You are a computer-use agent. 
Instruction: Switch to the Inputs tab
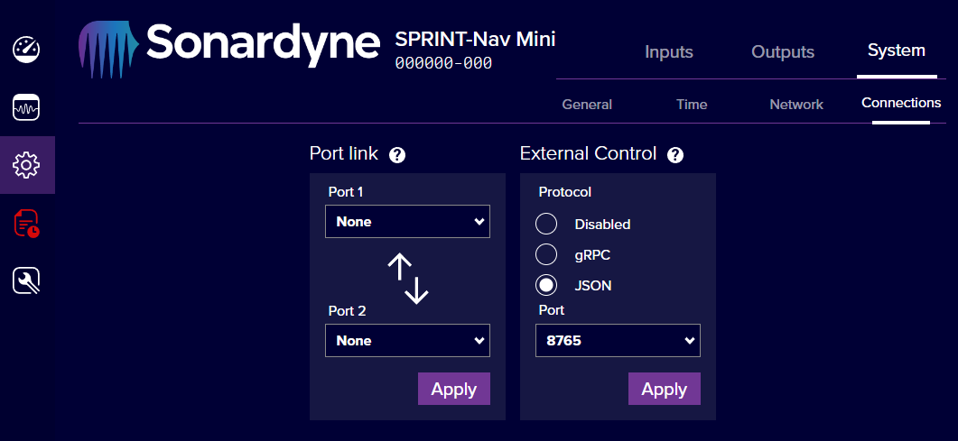click(669, 52)
